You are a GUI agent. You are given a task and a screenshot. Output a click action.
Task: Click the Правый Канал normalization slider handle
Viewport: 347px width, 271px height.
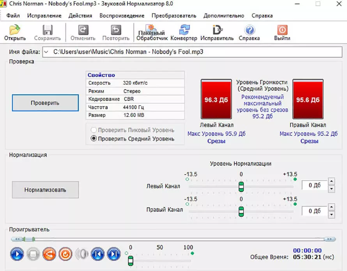(x=241, y=211)
